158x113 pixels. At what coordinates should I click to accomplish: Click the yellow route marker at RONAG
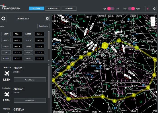[154, 75]
